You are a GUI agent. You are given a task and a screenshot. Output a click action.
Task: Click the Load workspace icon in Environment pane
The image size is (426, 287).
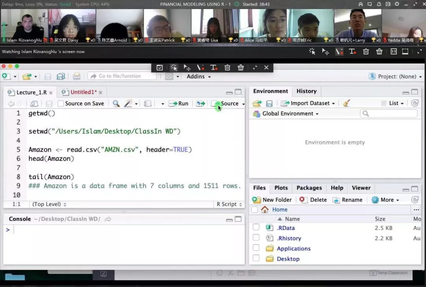tap(257, 103)
